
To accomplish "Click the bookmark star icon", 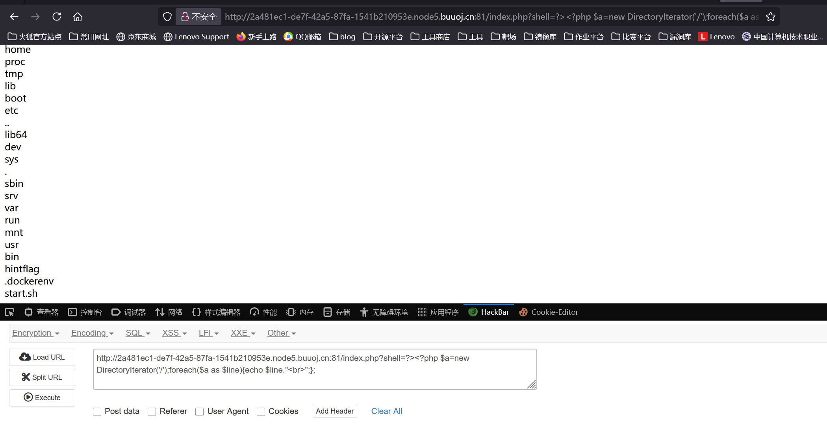I will point(770,17).
